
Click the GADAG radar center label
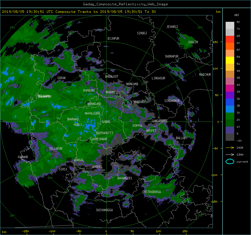(106, 122)
